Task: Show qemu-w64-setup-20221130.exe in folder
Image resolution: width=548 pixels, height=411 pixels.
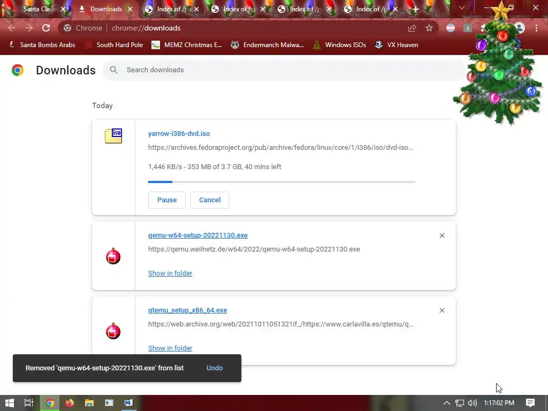Action: 170,273
